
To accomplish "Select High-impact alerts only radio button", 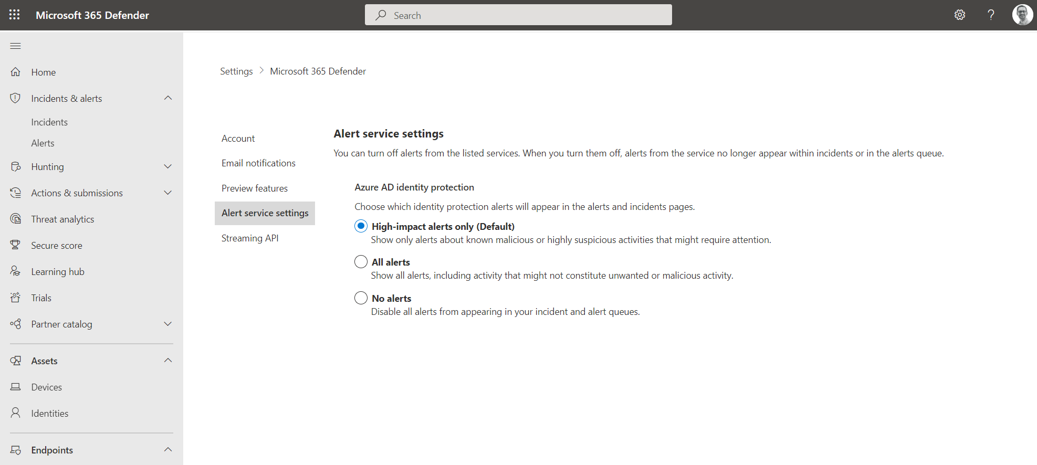I will pyautogui.click(x=361, y=226).
